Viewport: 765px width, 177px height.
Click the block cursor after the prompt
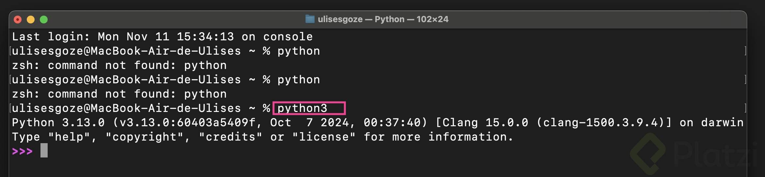44,151
